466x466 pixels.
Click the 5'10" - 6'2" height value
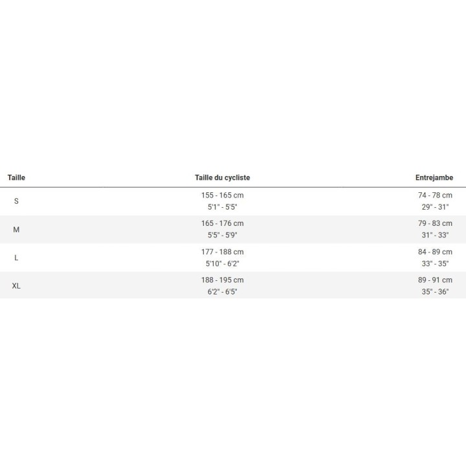tap(222, 264)
